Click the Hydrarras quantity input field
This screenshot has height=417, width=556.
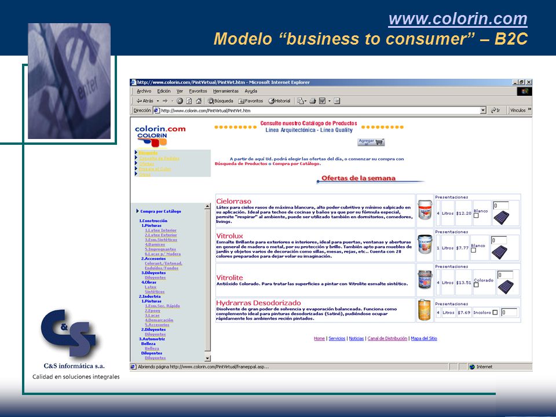tap(509, 312)
